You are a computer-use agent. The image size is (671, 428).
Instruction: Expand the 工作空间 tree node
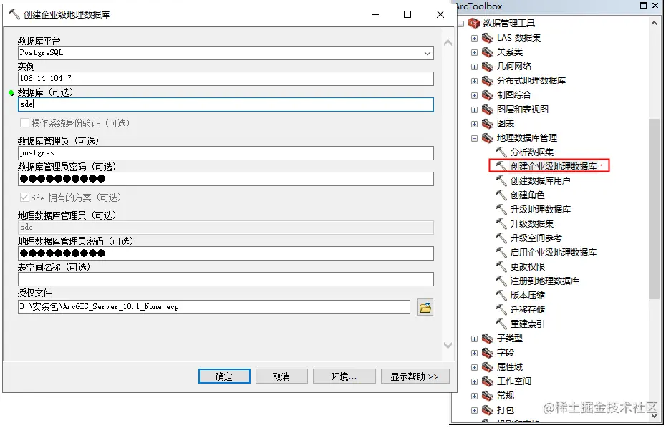[x=474, y=381]
